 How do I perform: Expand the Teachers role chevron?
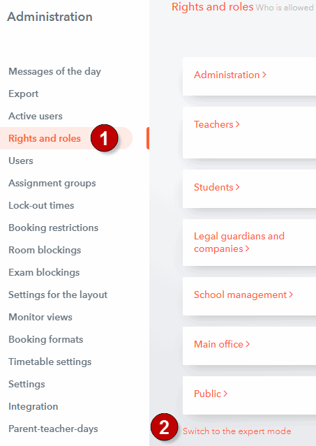pyautogui.click(x=238, y=124)
